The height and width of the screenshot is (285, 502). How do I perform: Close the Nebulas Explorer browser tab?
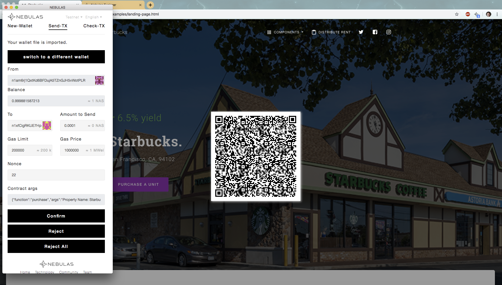click(x=140, y=5)
